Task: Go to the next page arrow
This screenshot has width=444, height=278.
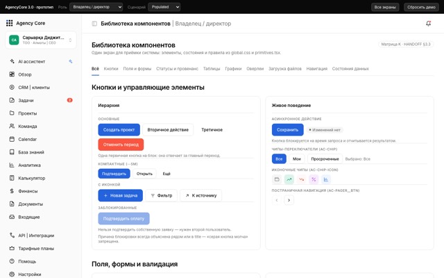Action: click(x=289, y=200)
